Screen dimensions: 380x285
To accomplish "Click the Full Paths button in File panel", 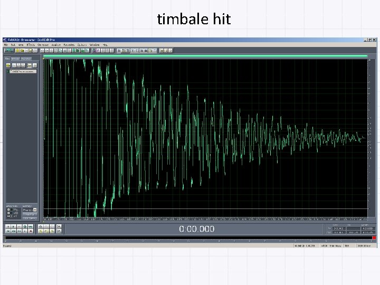I will coord(30,218).
